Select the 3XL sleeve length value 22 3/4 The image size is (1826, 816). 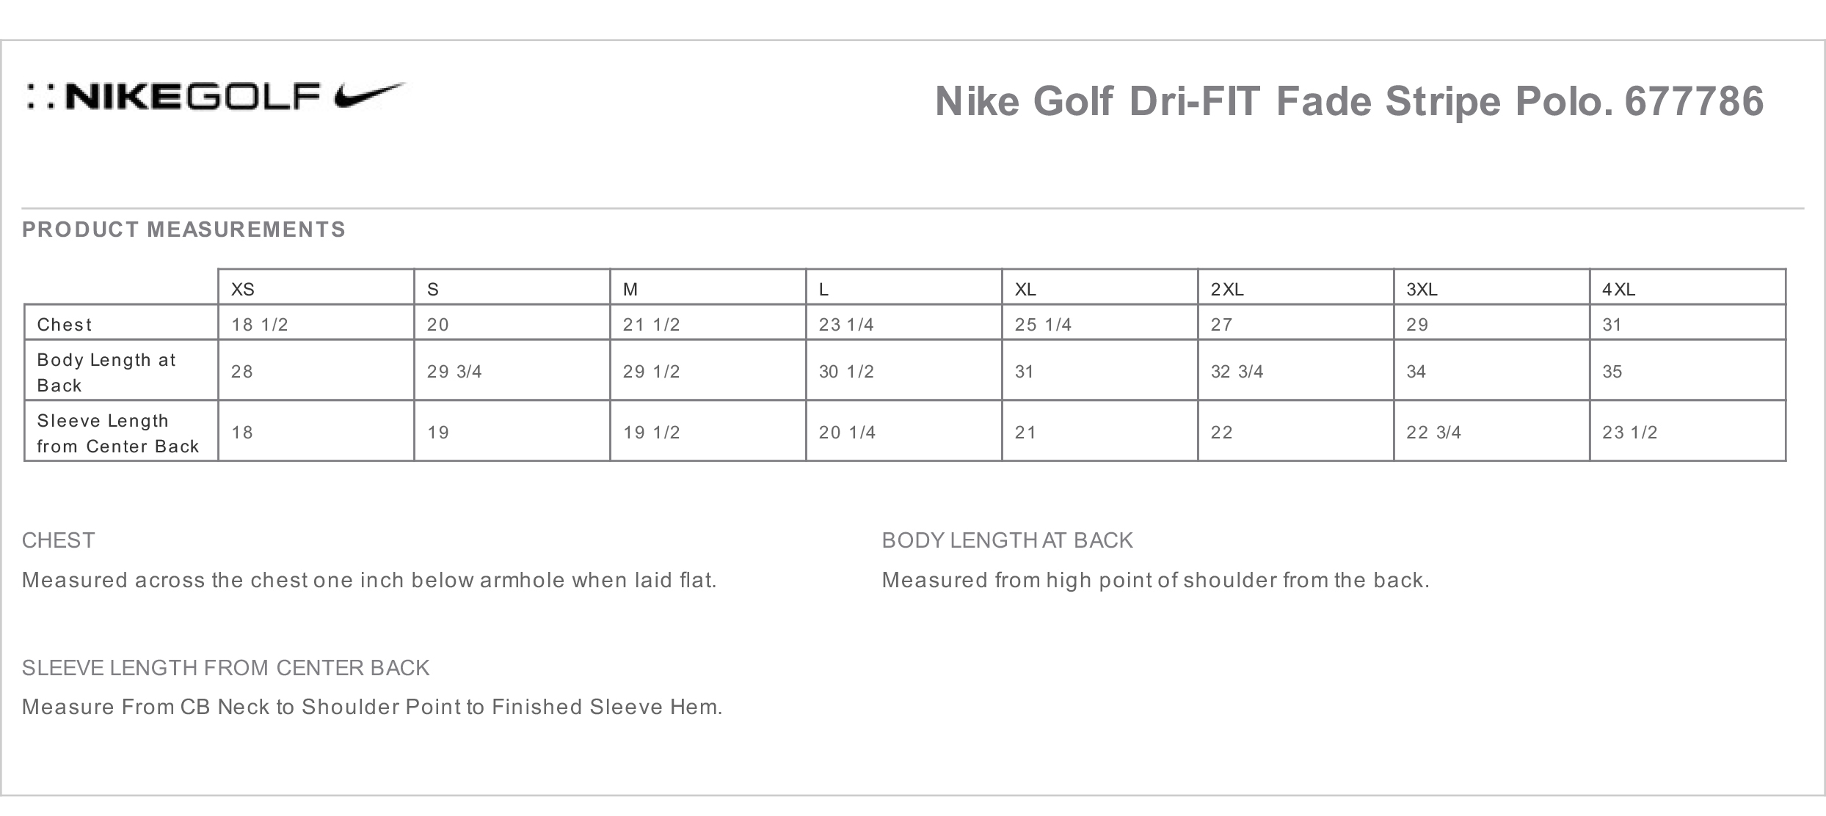[x=1433, y=433]
